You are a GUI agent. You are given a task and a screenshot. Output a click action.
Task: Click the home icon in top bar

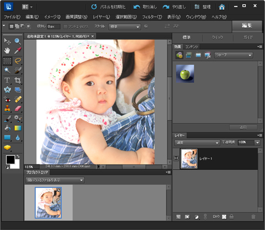[222, 7]
